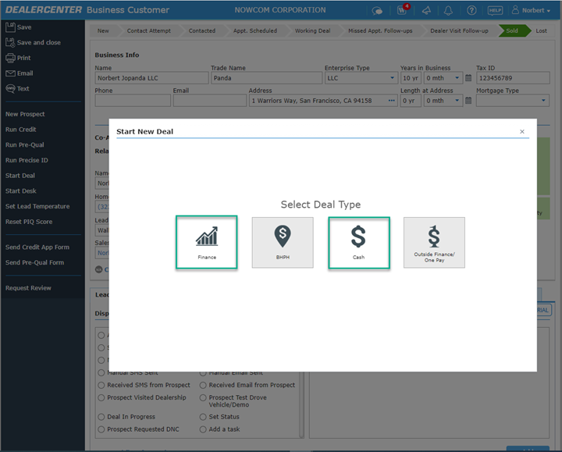
Task: Select Deal In Progress radio
Action: tap(101, 417)
